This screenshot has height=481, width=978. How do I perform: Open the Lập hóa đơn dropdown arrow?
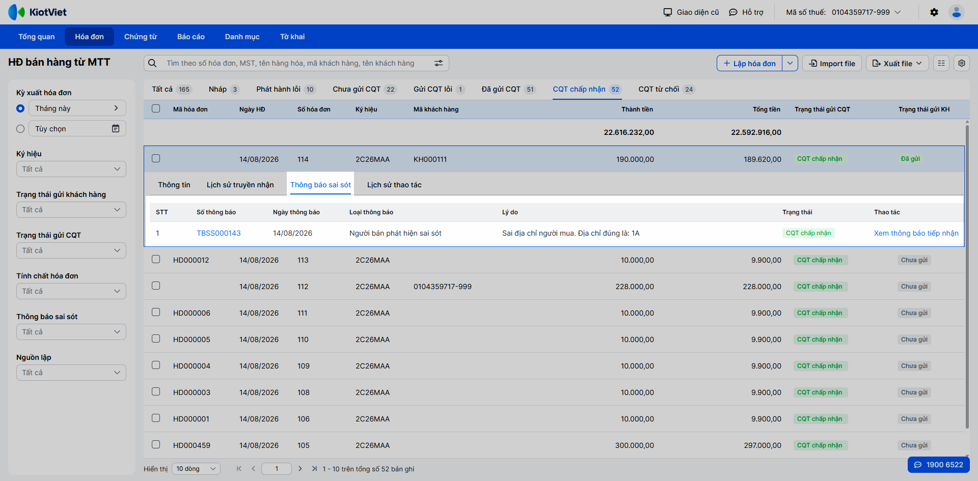[x=790, y=63]
